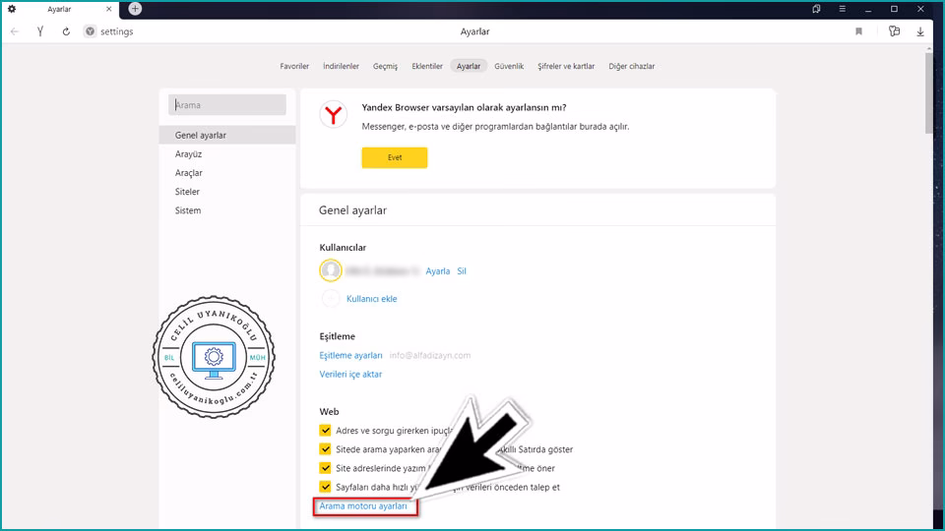The image size is (945, 531).
Task: Open the Diğer cihazlar tab
Action: tap(632, 66)
